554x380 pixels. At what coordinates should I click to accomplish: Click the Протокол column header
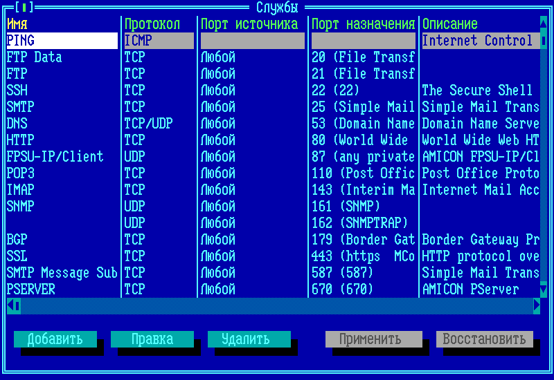[x=152, y=24]
